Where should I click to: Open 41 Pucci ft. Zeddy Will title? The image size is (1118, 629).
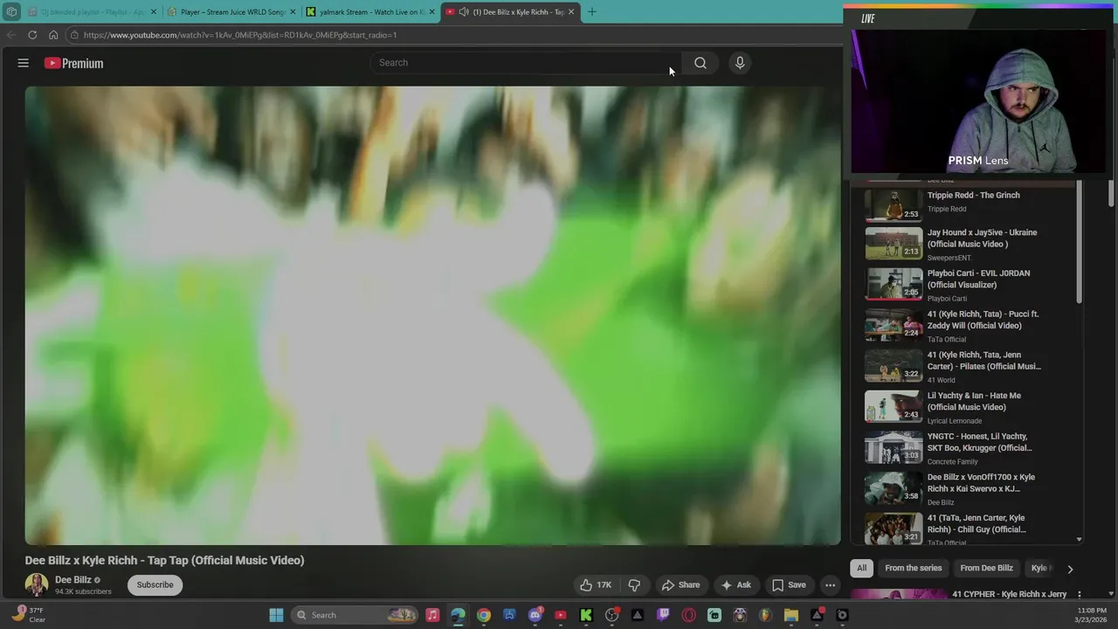[x=983, y=320]
